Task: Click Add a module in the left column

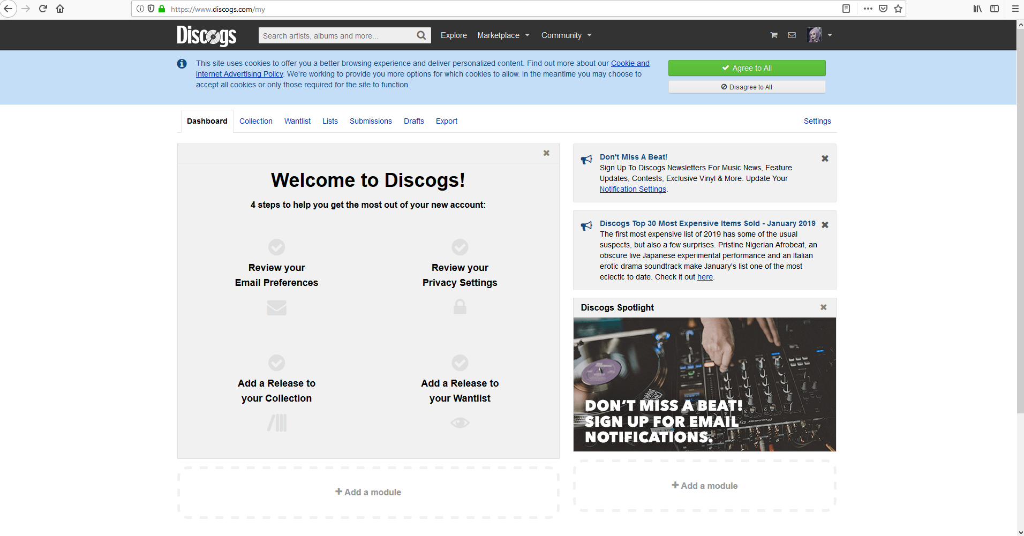Action: [368, 492]
